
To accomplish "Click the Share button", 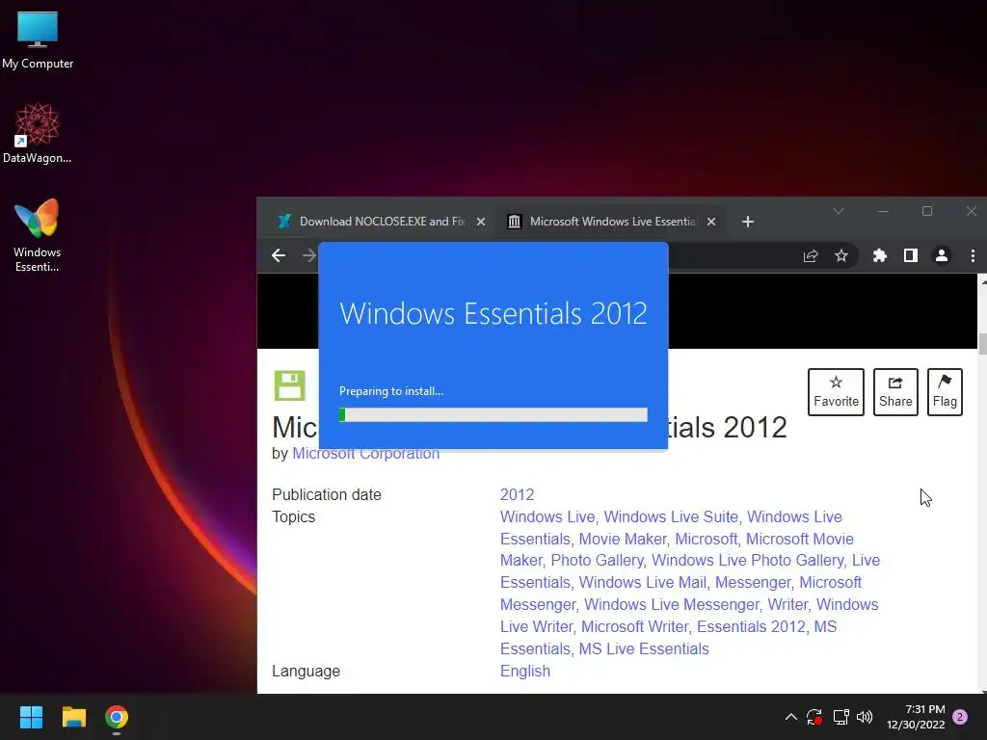I will tap(895, 392).
